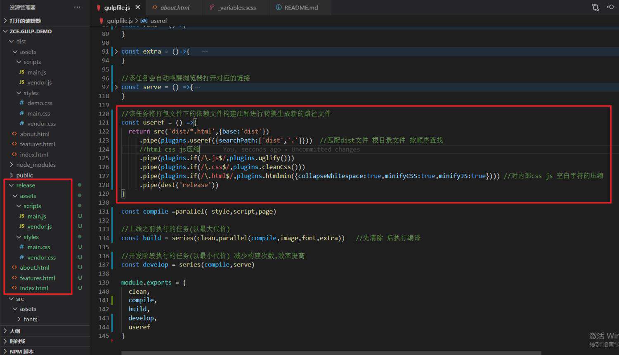Click 'develop,' in module.exports list
Viewport: 619px width, 355px height.
(143, 318)
